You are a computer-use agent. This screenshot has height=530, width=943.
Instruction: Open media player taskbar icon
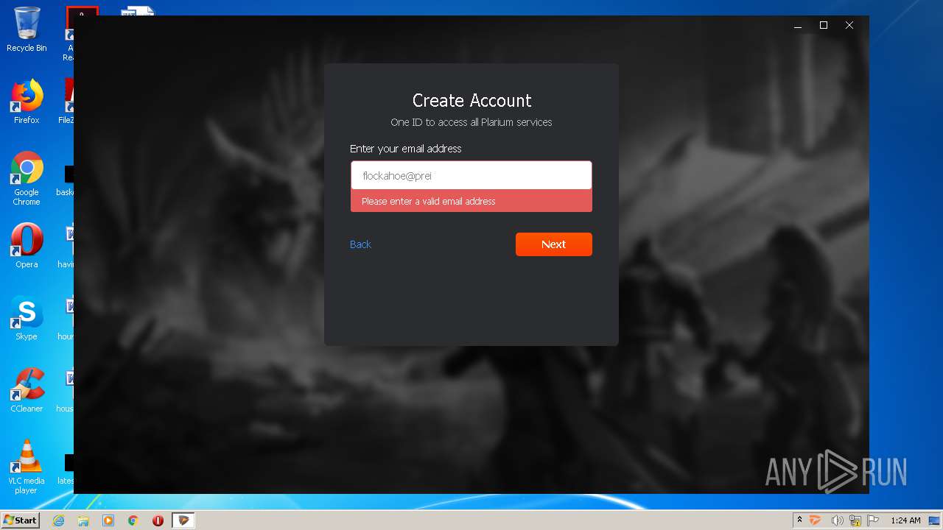point(108,520)
